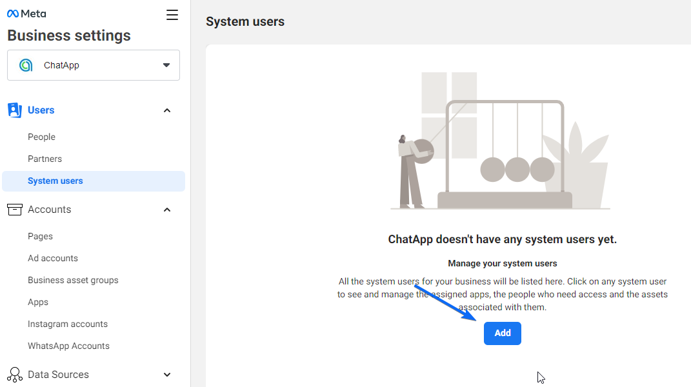Image resolution: width=691 pixels, height=387 pixels.
Task: Expand the Data Sources section
Action: [x=167, y=374]
